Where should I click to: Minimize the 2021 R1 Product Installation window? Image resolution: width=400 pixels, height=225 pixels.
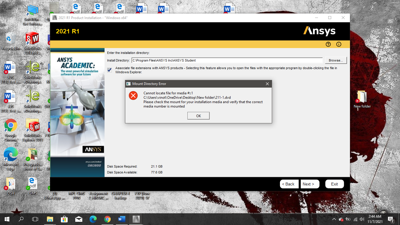(x=316, y=18)
